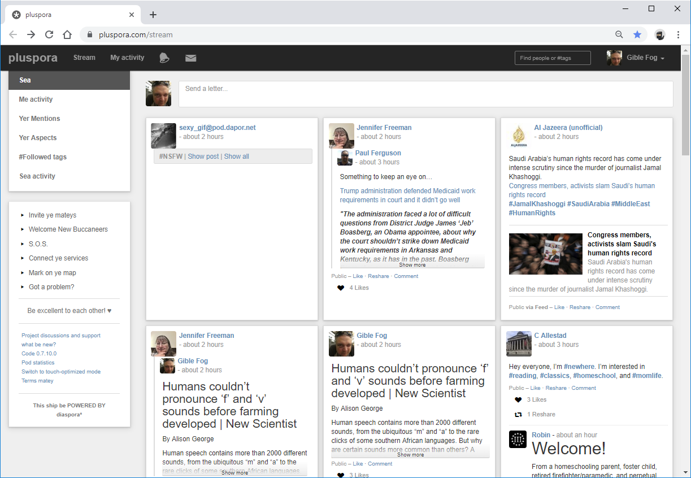This screenshot has width=691, height=478.
Task: Expand the Invite ye mateys section
Action: tap(52, 215)
